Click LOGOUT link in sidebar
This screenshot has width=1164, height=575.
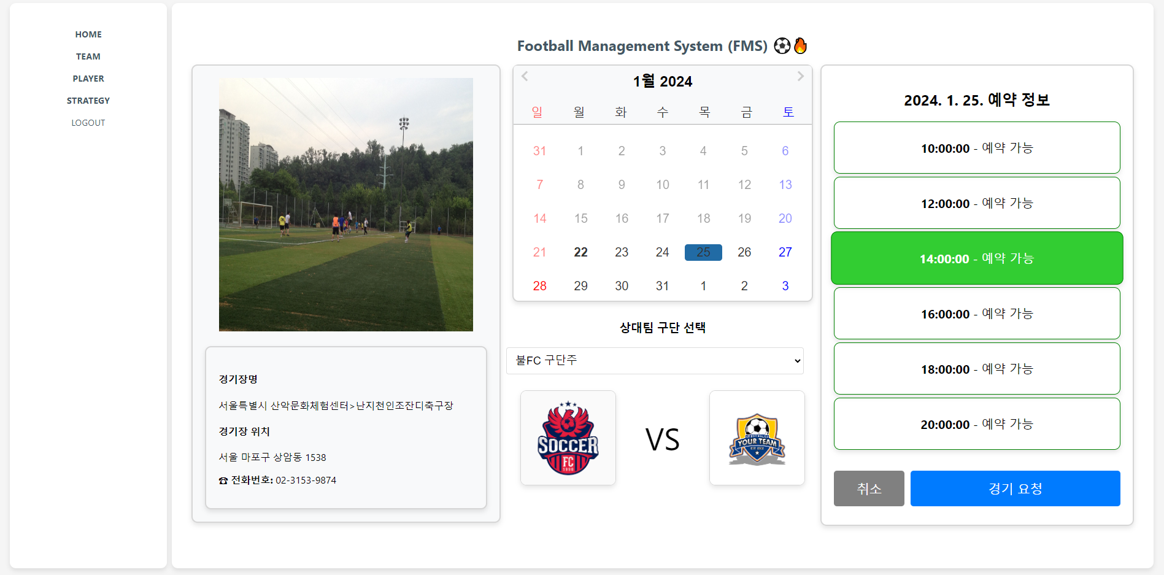pyautogui.click(x=88, y=123)
